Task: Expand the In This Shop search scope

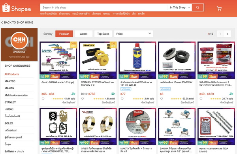Action: (180, 8)
